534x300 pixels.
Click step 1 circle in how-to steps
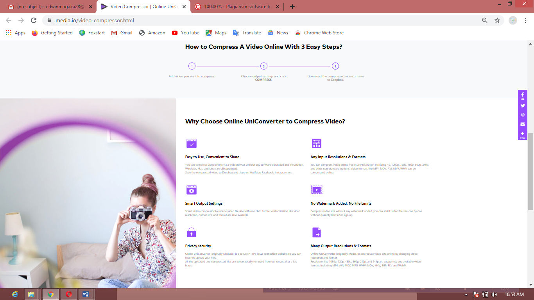[x=192, y=66]
